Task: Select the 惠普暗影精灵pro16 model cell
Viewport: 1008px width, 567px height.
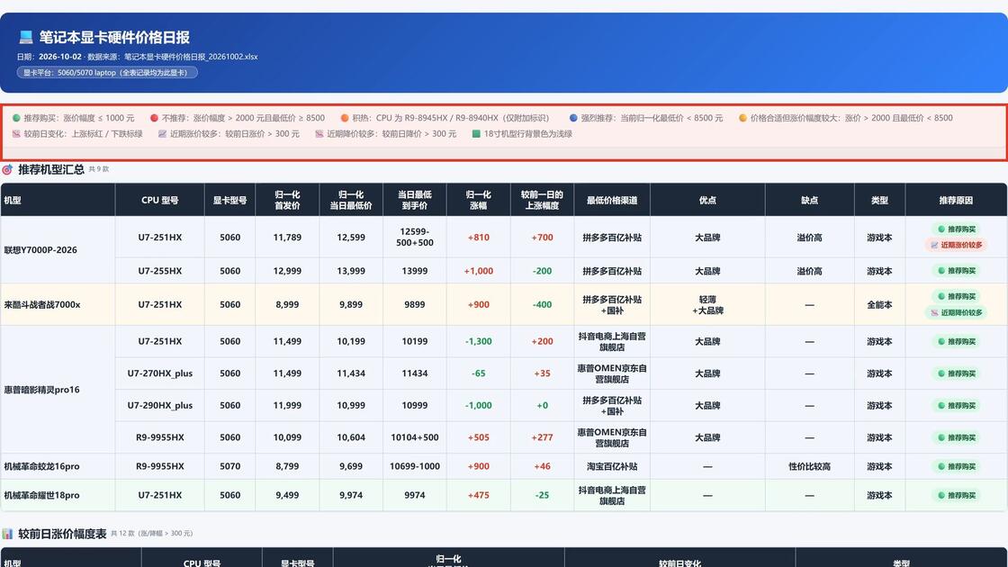Action: pyautogui.click(x=58, y=390)
